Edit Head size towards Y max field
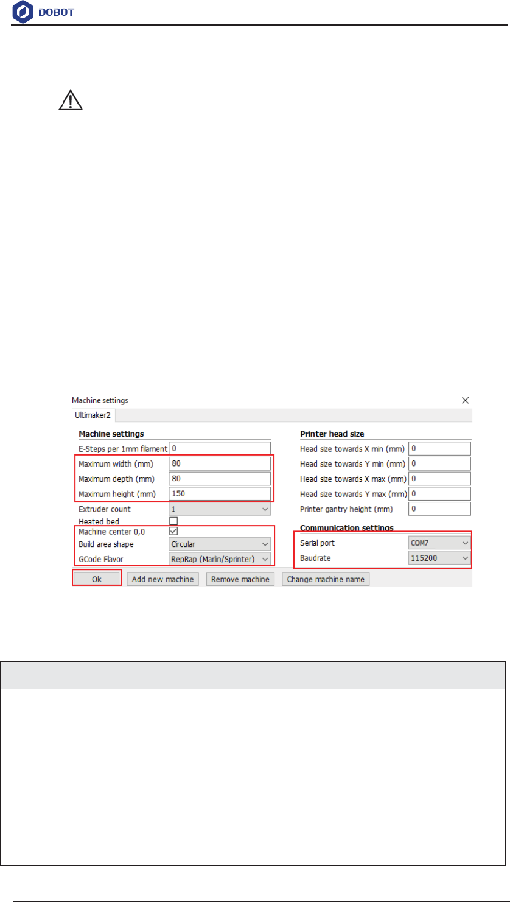The image size is (510, 902). click(440, 493)
